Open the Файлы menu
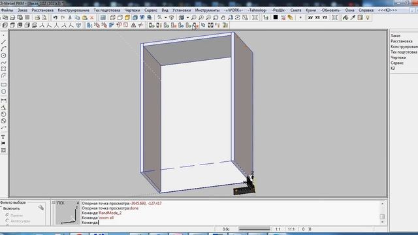 [x=7, y=10]
